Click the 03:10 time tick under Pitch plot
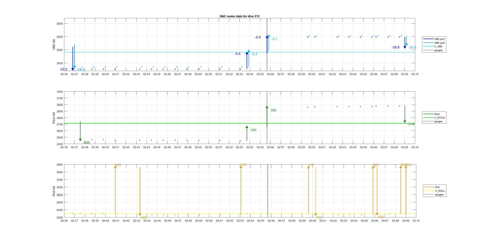The height and width of the screenshot is (244, 493). [x=415, y=147]
